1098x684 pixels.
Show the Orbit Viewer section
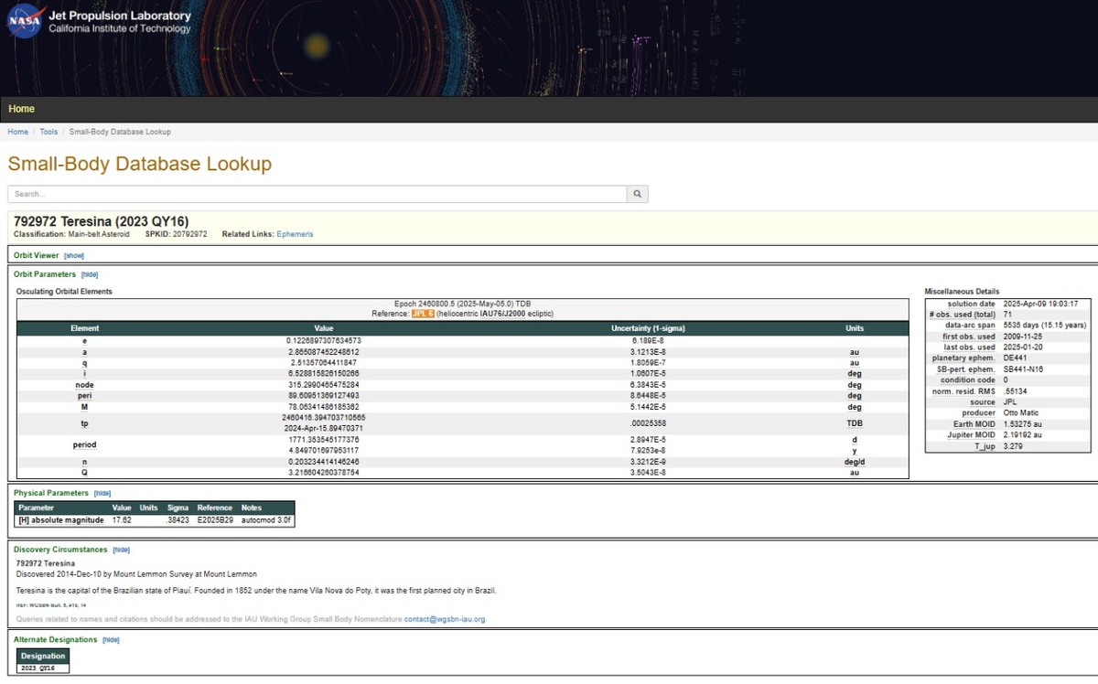pyautogui.click(x=73, y=256)
